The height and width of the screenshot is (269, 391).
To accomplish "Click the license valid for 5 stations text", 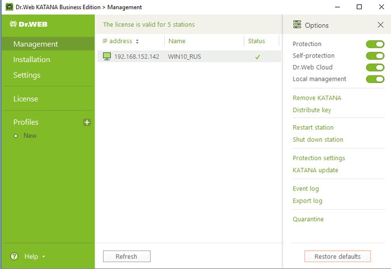I will point(149,24).
